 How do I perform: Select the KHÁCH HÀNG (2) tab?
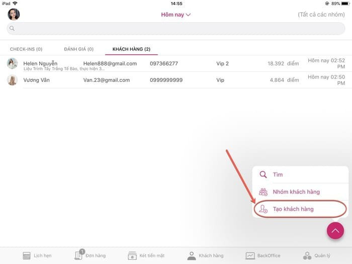(131, 49)
